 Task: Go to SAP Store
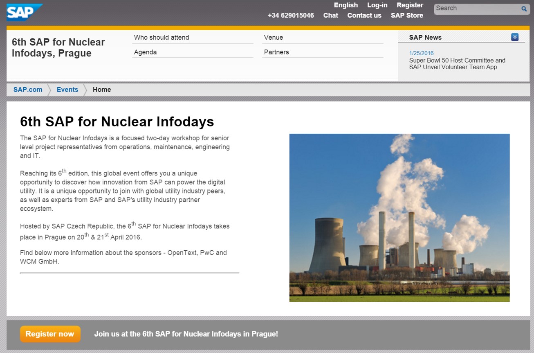tap(407, 16)
